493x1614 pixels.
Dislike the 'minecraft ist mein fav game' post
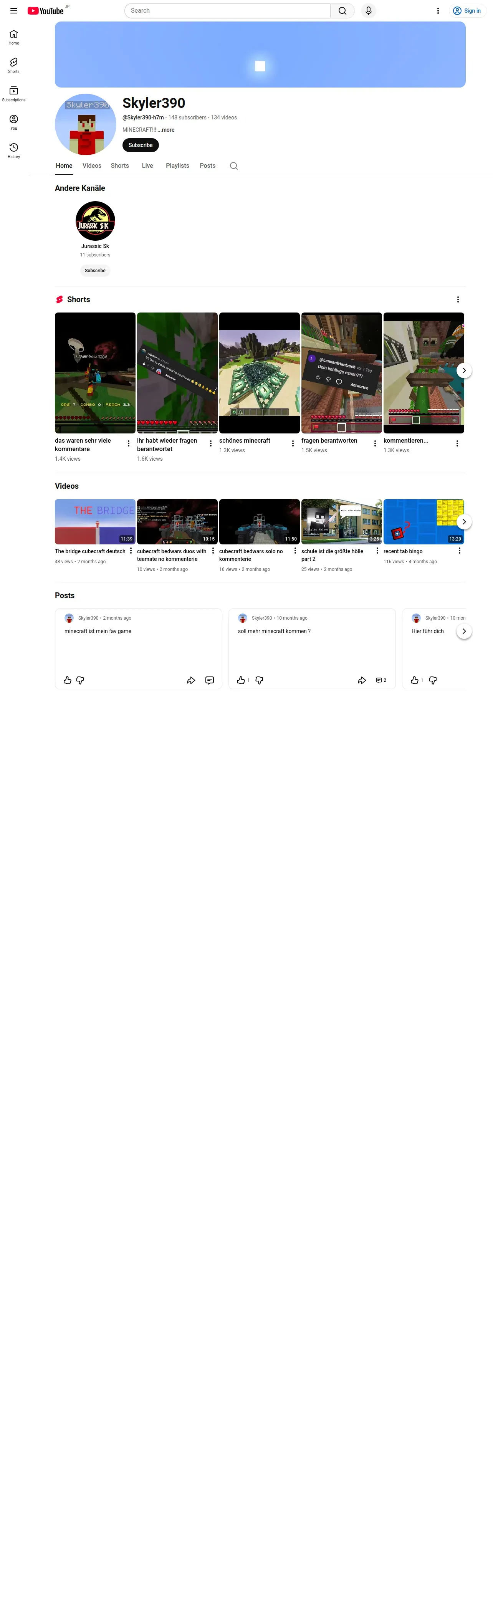click(x=80, y=680)
